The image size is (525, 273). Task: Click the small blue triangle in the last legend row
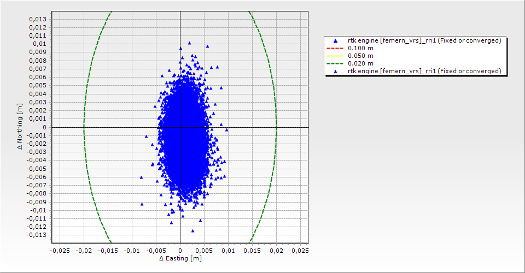[x=335, y=72]
